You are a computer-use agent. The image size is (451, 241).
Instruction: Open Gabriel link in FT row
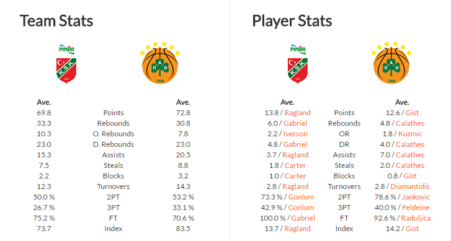[303, 218]
